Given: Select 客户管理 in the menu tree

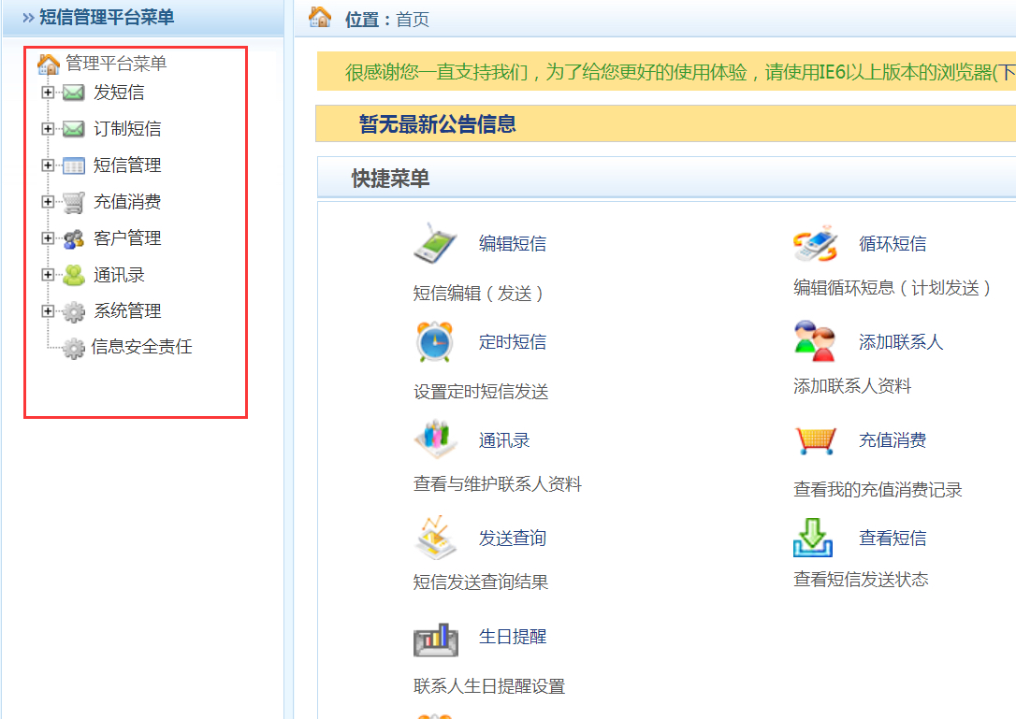Looking at the screenshot, I should point(127,238).
